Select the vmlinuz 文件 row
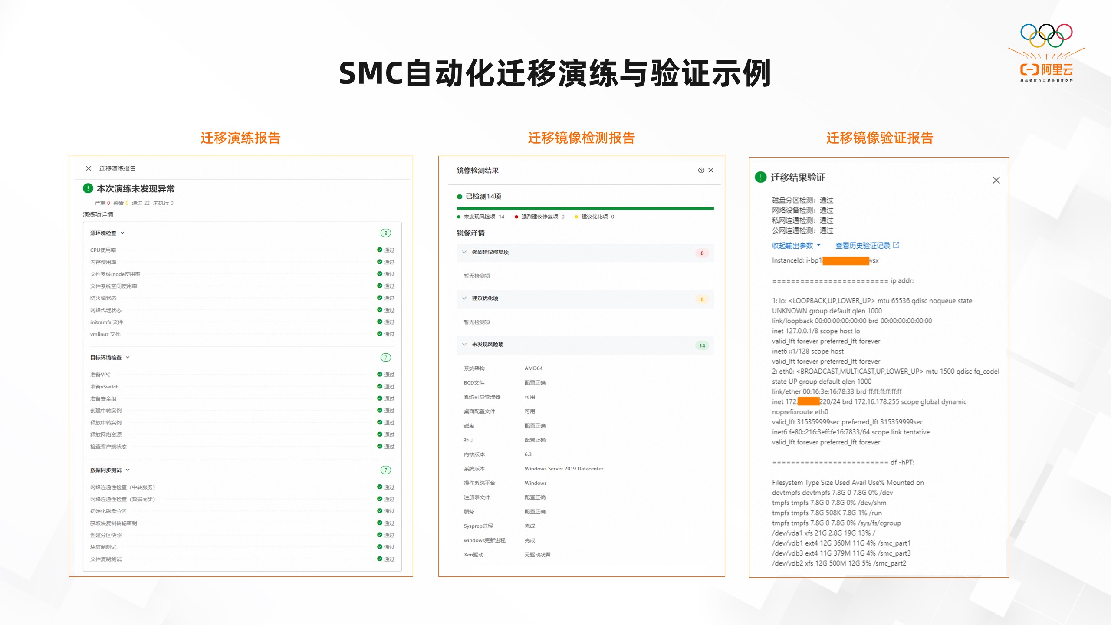1111x625 pixels. pyautogui.click(x=242, y=334)
